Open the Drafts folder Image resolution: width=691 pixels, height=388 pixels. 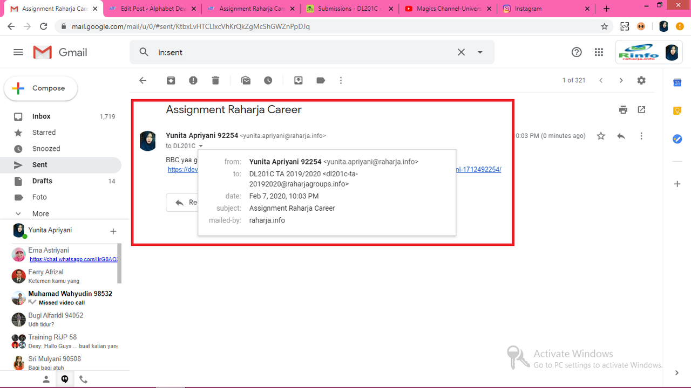coord(60,181)
